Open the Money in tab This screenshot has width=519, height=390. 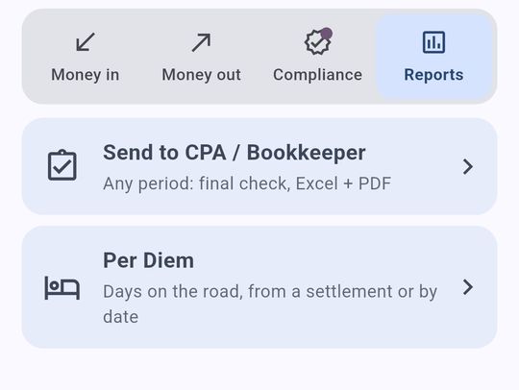86,57
